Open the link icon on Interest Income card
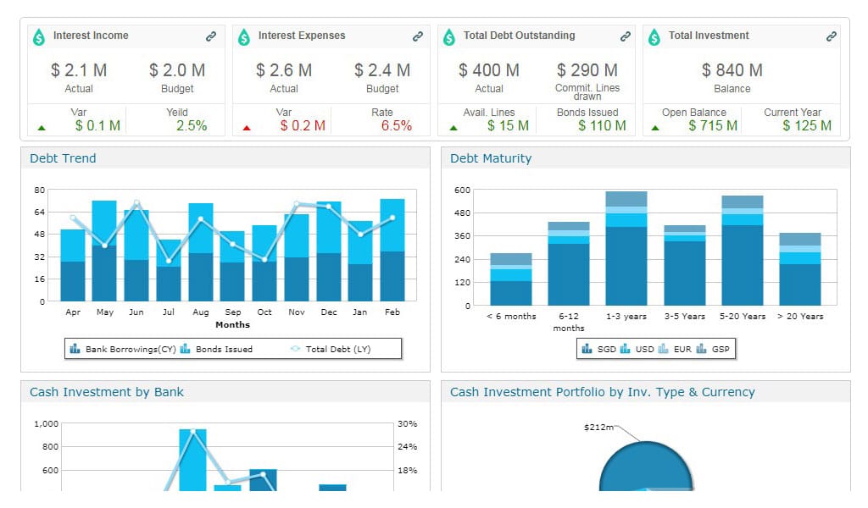Screen dimensions: 868x508 (x=211, y=36)
